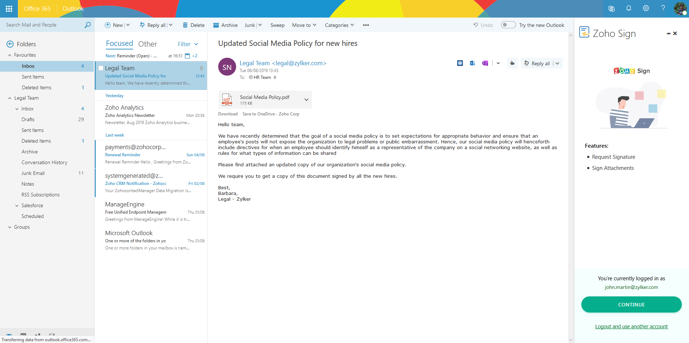Open the notifications bell
The height and width of the screenshot is (343, 689).
[x=629, y=8]
